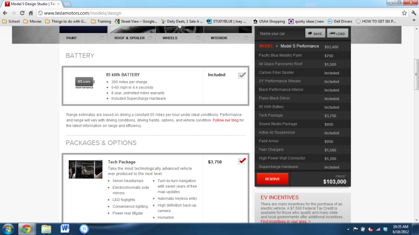This screenshot has height=235, width=419.
Task: Open Daily Deals, 1 Sale A bookmark
Action: point(182,21)
